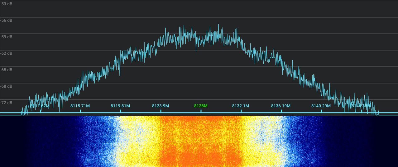Click the 8144.38M frequency label

[x=361, y=106]
